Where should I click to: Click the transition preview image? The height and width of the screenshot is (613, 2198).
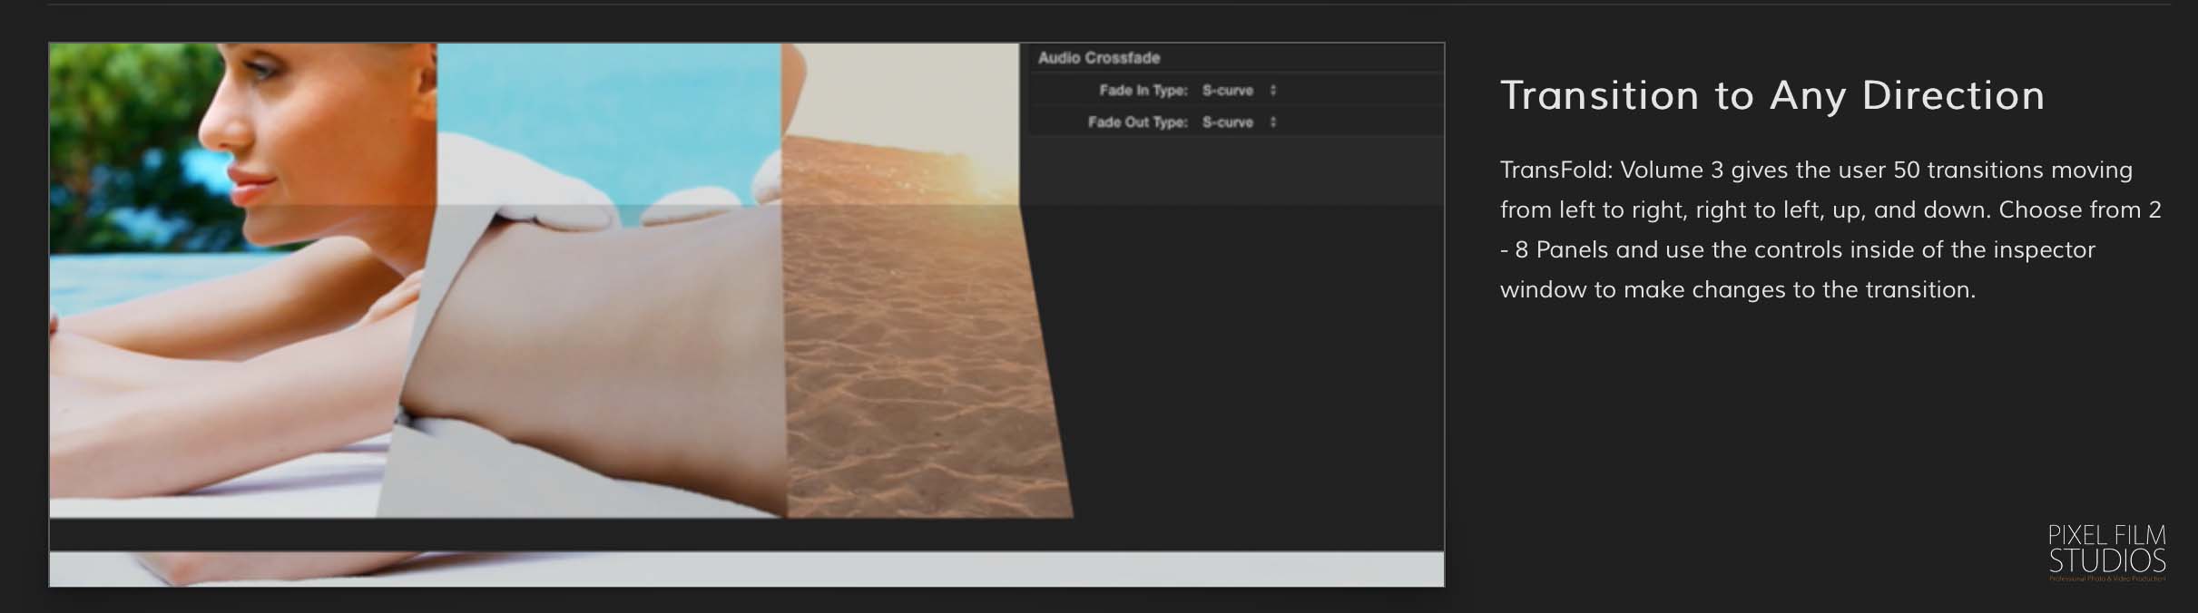click(x=746, y=315)
